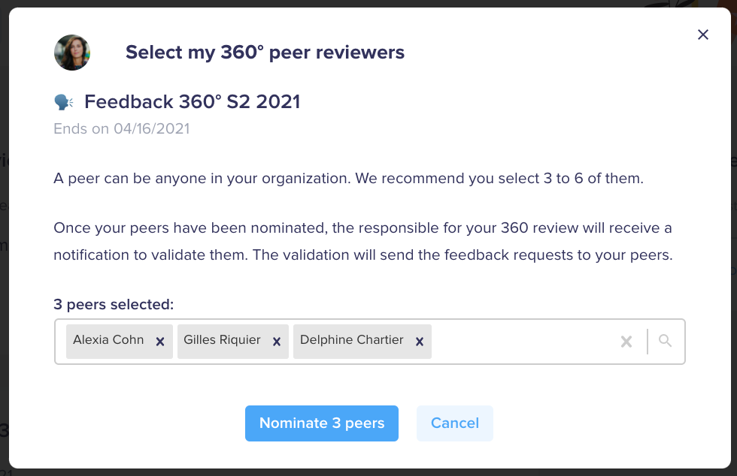Click the speaking head feedback icon

[x=63, y=102]
